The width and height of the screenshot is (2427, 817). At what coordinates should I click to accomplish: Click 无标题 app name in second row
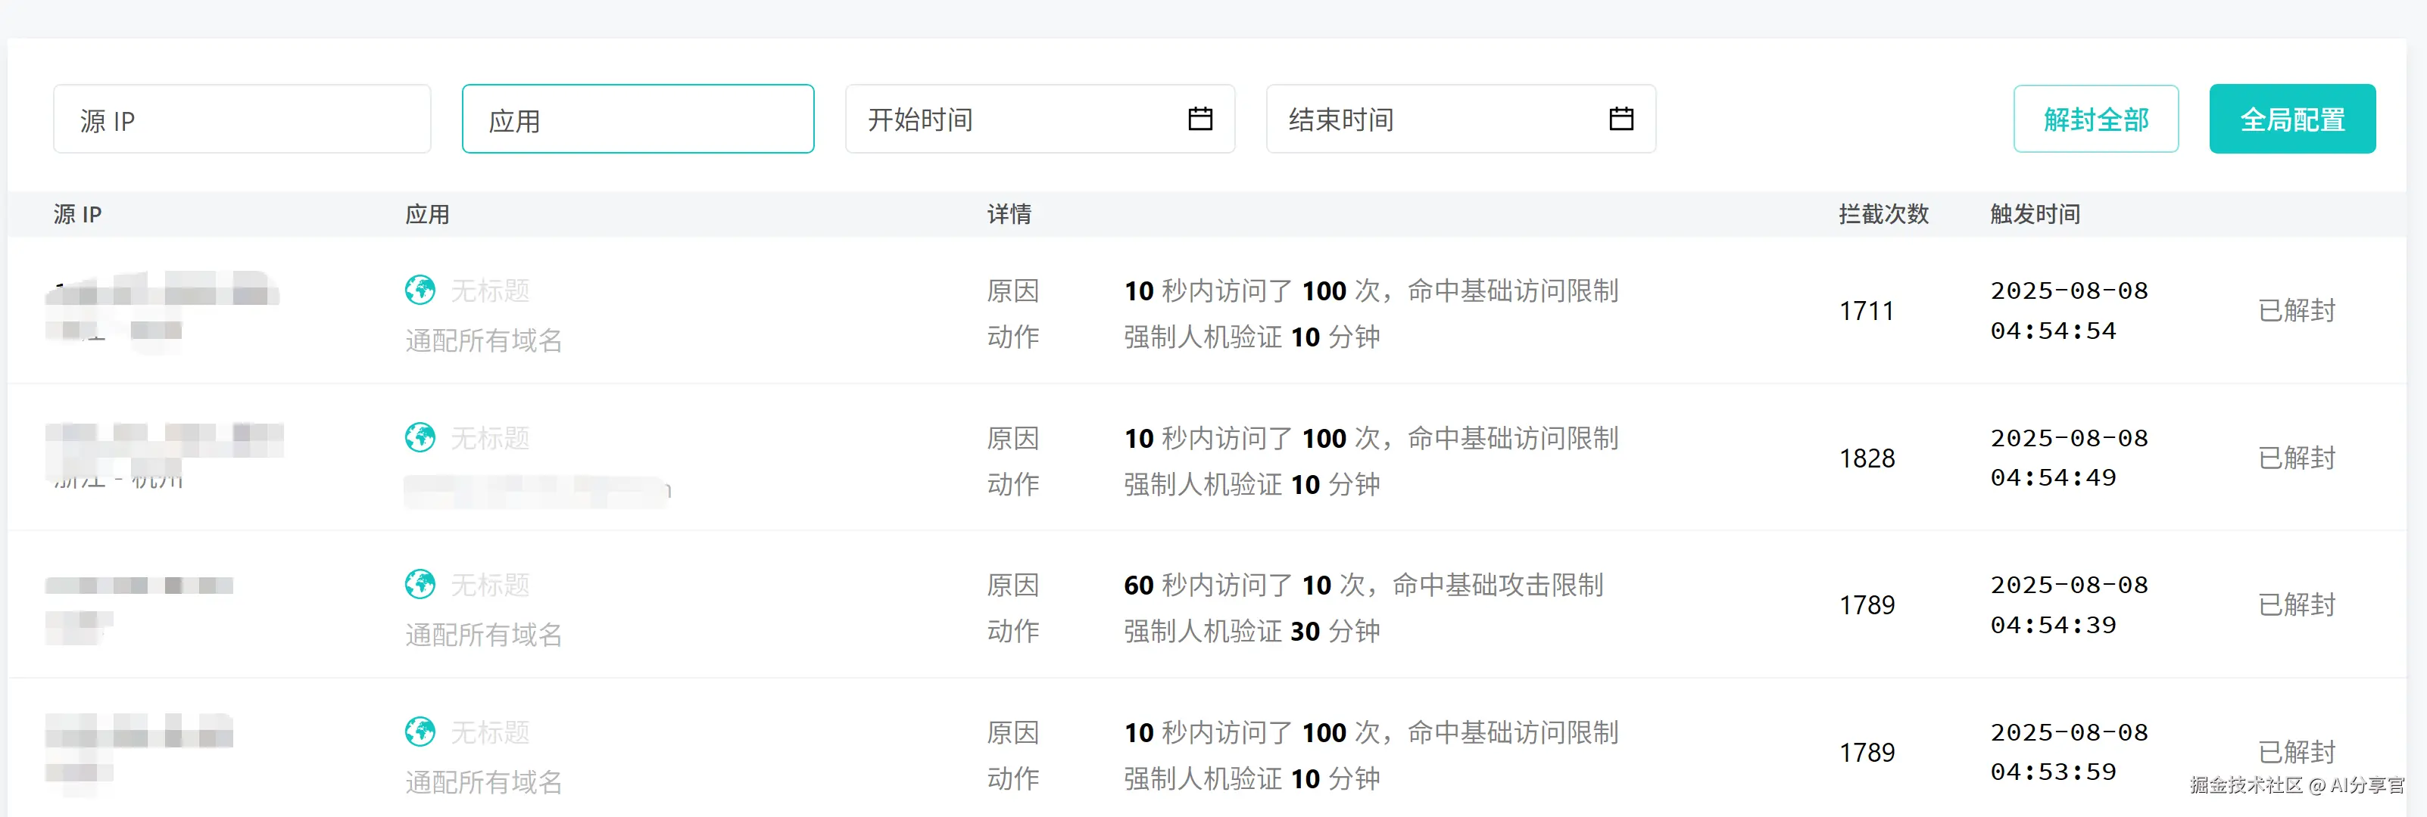coord(490,438)
